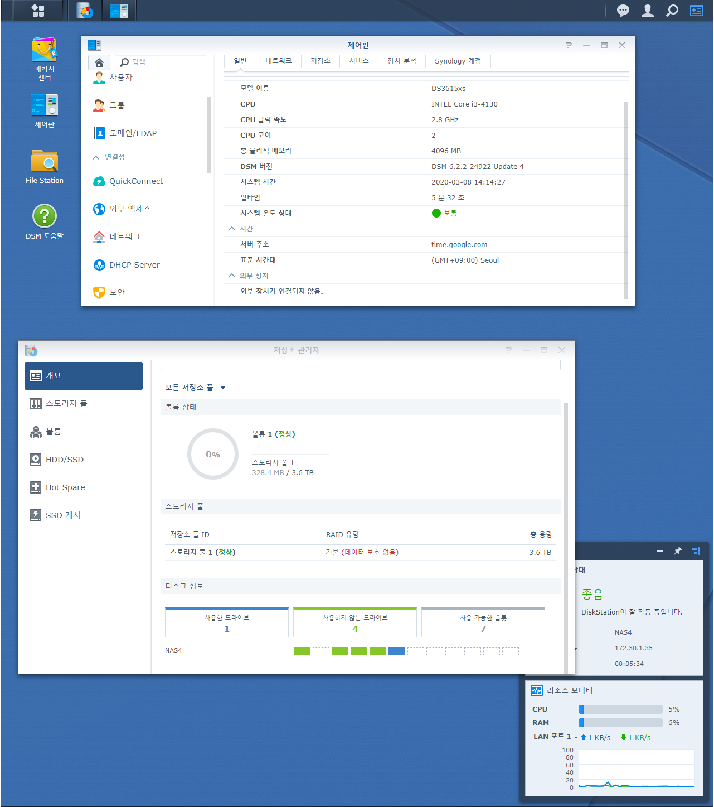Click the RAID 유형 column header

tap(342, 535)
